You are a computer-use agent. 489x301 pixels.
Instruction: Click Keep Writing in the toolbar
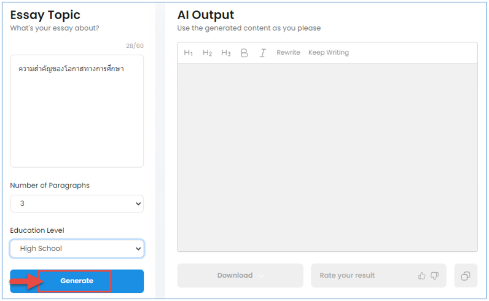point(329,52)
